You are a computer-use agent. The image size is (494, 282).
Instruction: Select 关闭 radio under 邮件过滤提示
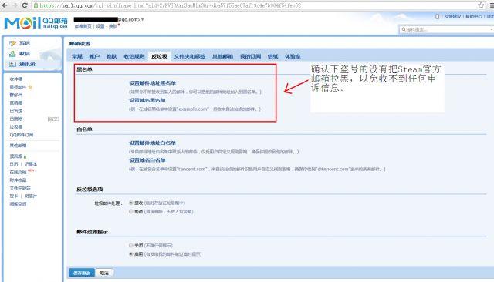(x=130, y=245)
